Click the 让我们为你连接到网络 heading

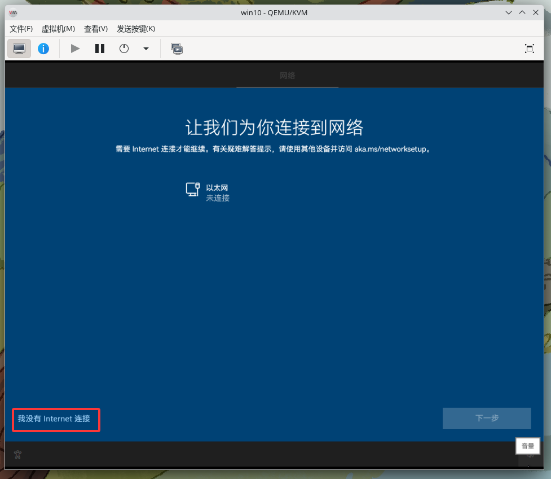275,127
